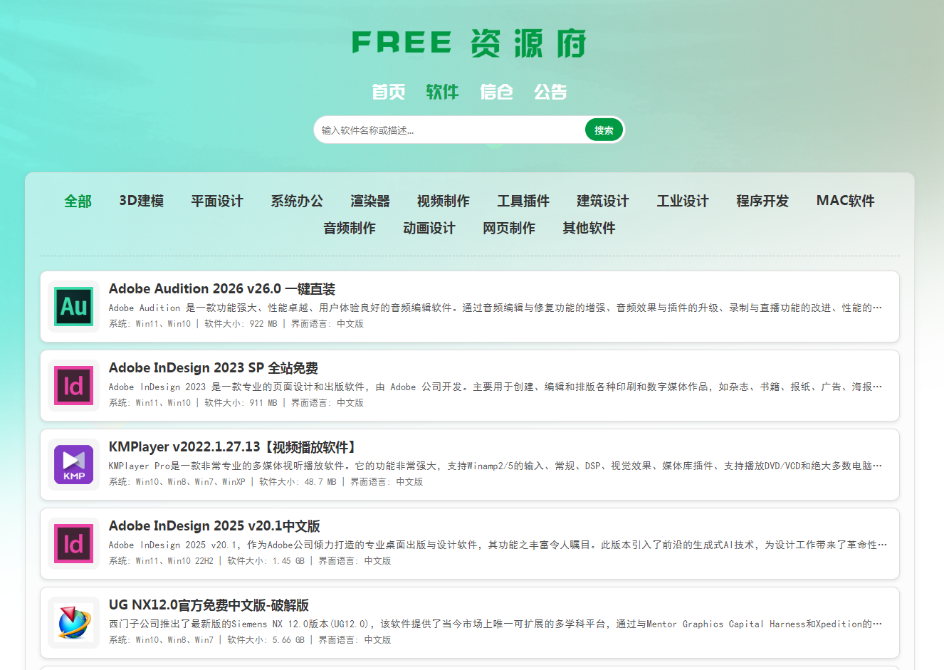Select the 全部 category tab

pyautogui.click(x=78, y=201)
